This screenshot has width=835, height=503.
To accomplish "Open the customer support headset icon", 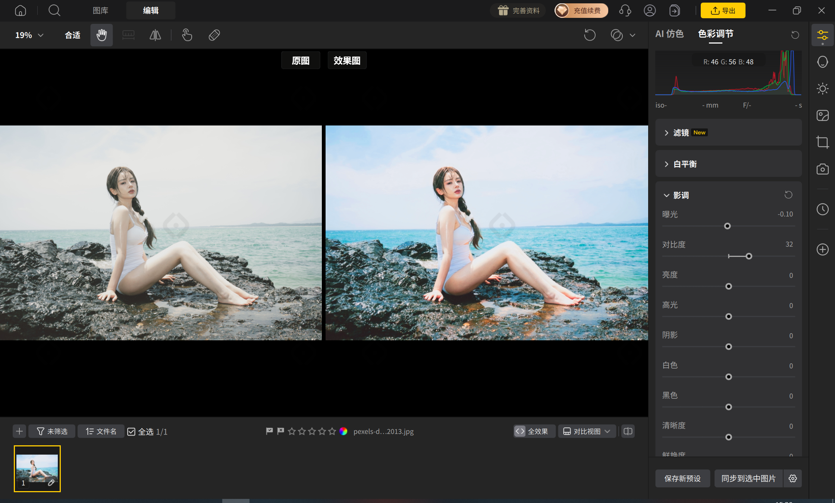I will 625,10.
